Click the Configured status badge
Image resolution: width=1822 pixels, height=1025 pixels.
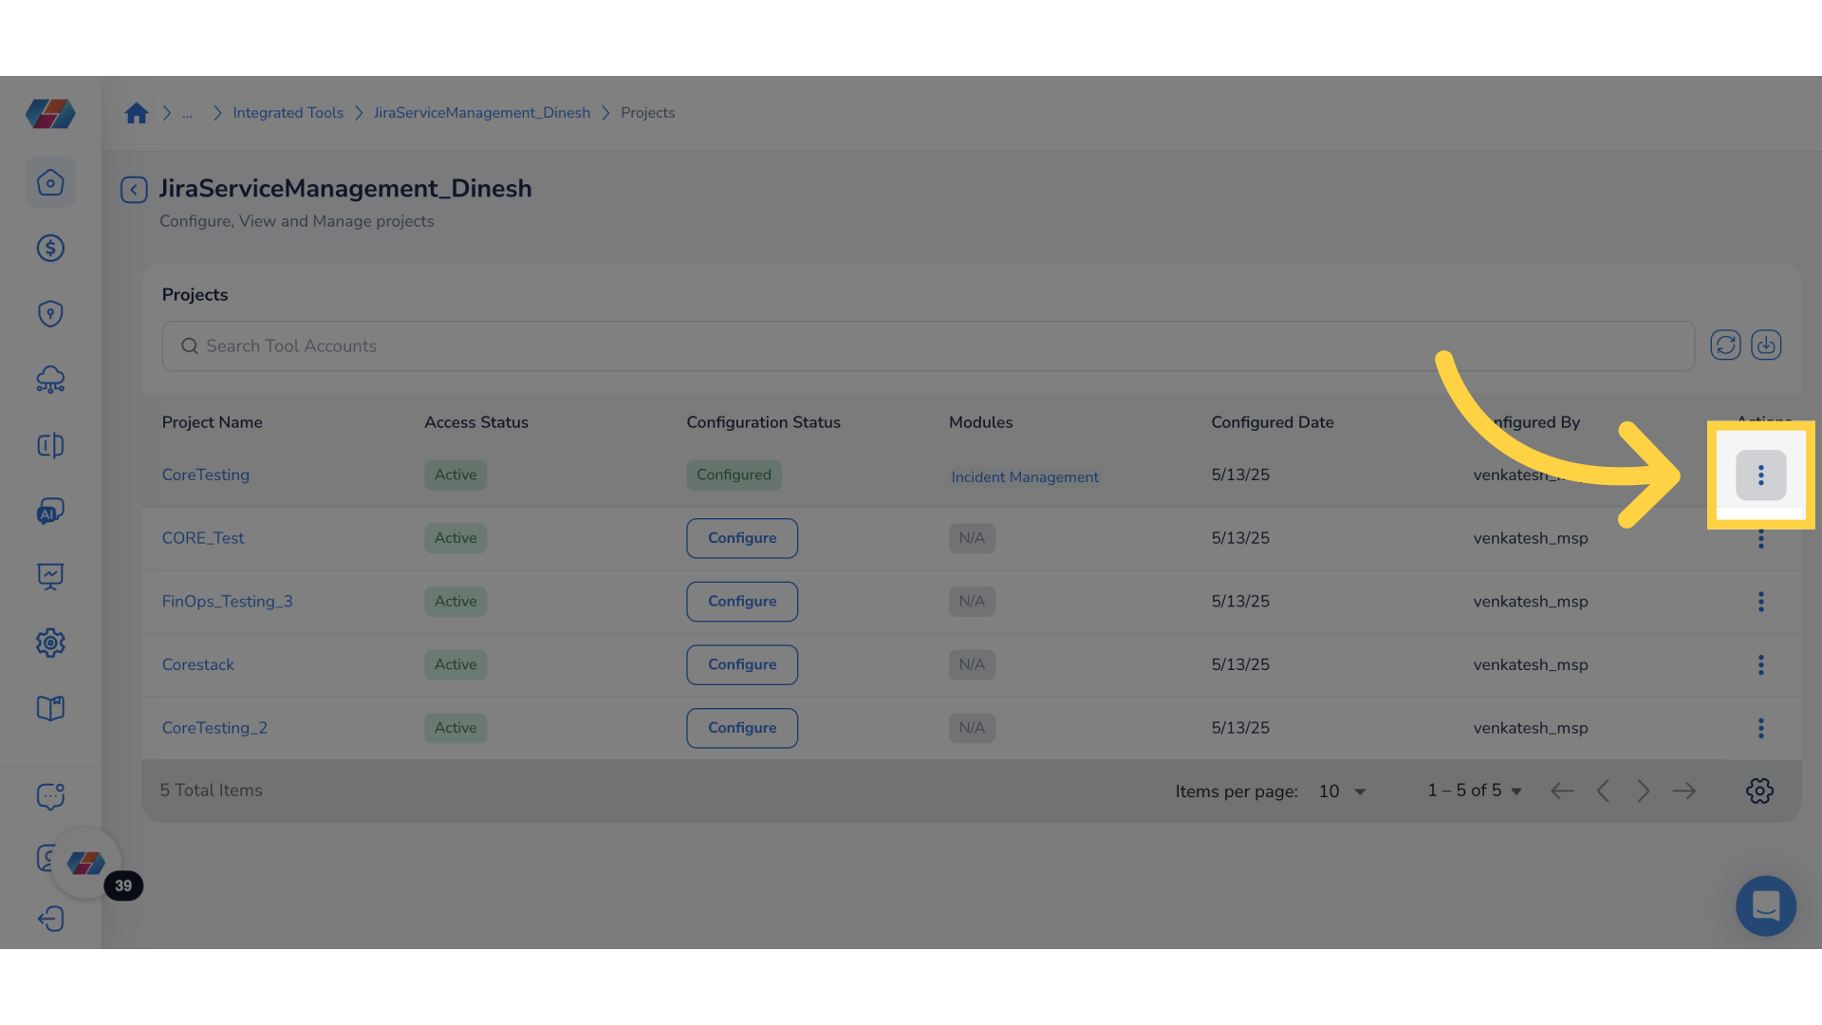point(734,475)
